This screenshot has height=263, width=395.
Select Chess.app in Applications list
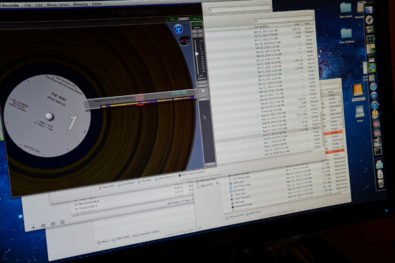(x=237, y=194)
